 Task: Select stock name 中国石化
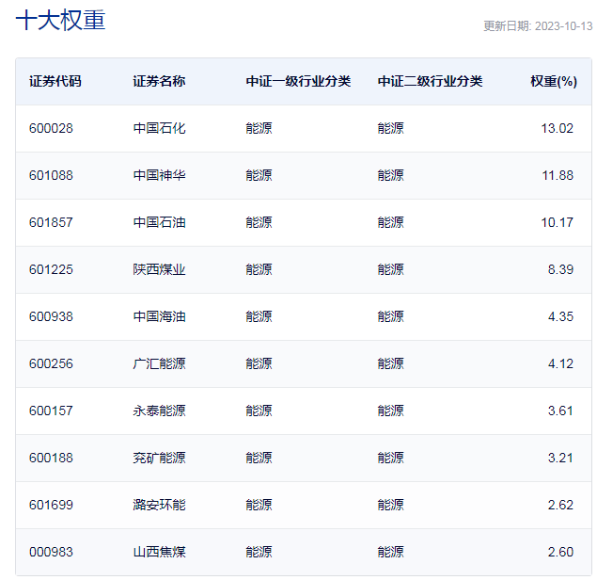point(159,128)
